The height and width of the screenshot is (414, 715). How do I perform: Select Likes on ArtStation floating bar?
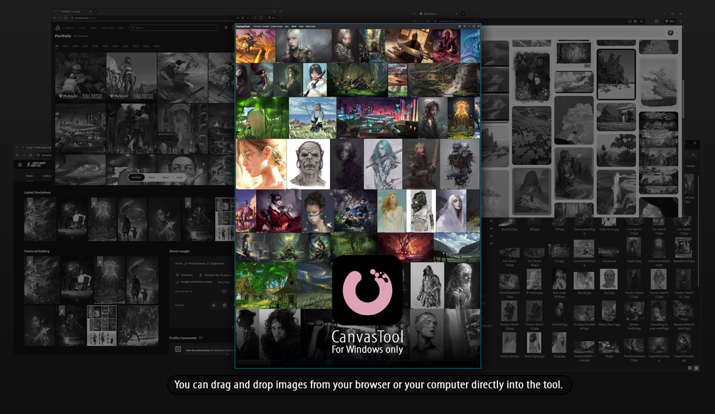(x=179, y=177)
